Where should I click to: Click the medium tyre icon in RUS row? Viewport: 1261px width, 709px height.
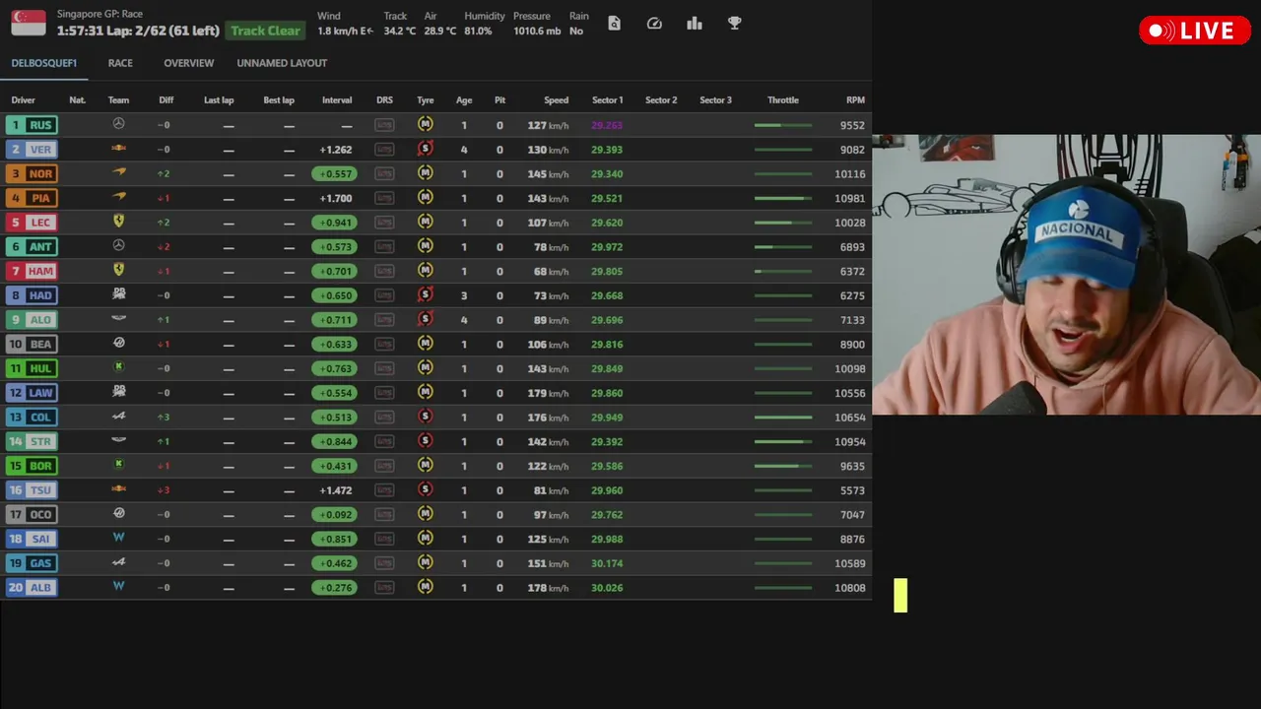point(425,124)
